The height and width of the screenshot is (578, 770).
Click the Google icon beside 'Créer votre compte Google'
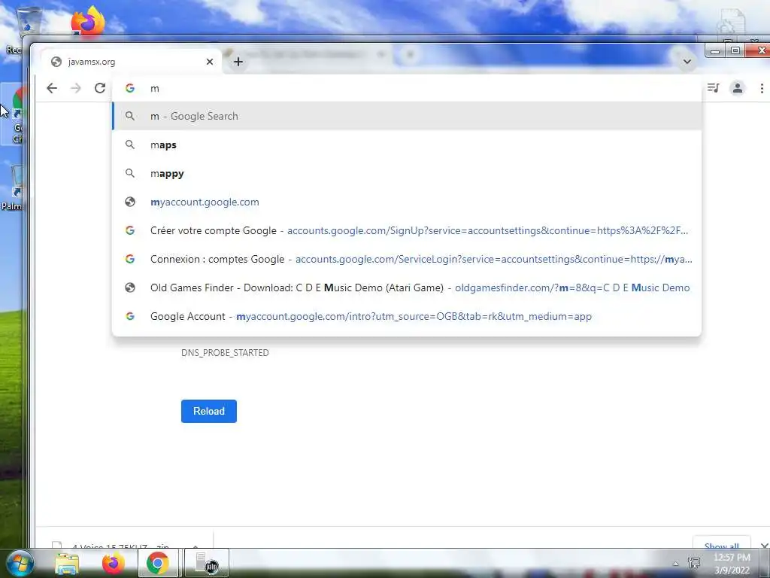pyautogui.click(x=129, y=230)
